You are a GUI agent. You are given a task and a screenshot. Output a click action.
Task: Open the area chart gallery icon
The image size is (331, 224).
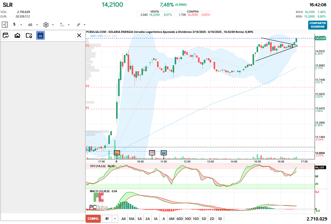(x=17, y=35)
